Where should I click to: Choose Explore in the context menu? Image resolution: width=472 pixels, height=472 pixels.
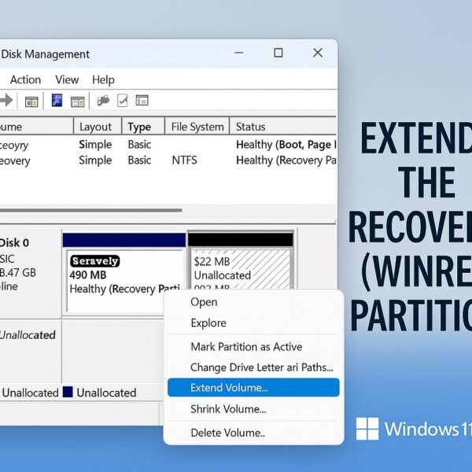point(253,323)
